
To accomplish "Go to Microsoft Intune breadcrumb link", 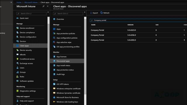I will [x=31, y=2].
